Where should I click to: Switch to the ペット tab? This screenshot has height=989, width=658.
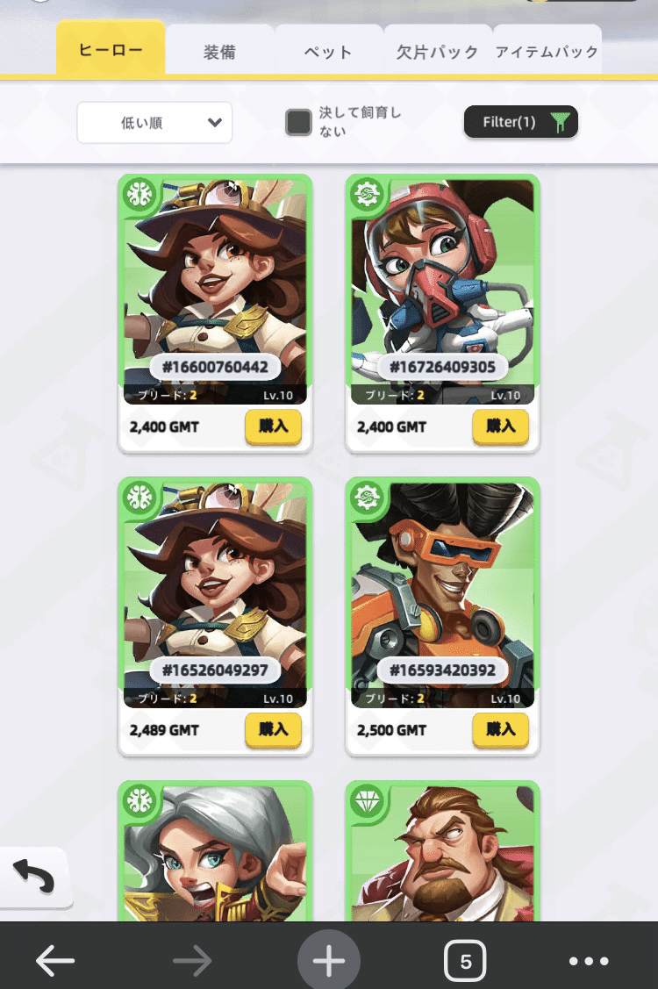click(x=328, y=52)
